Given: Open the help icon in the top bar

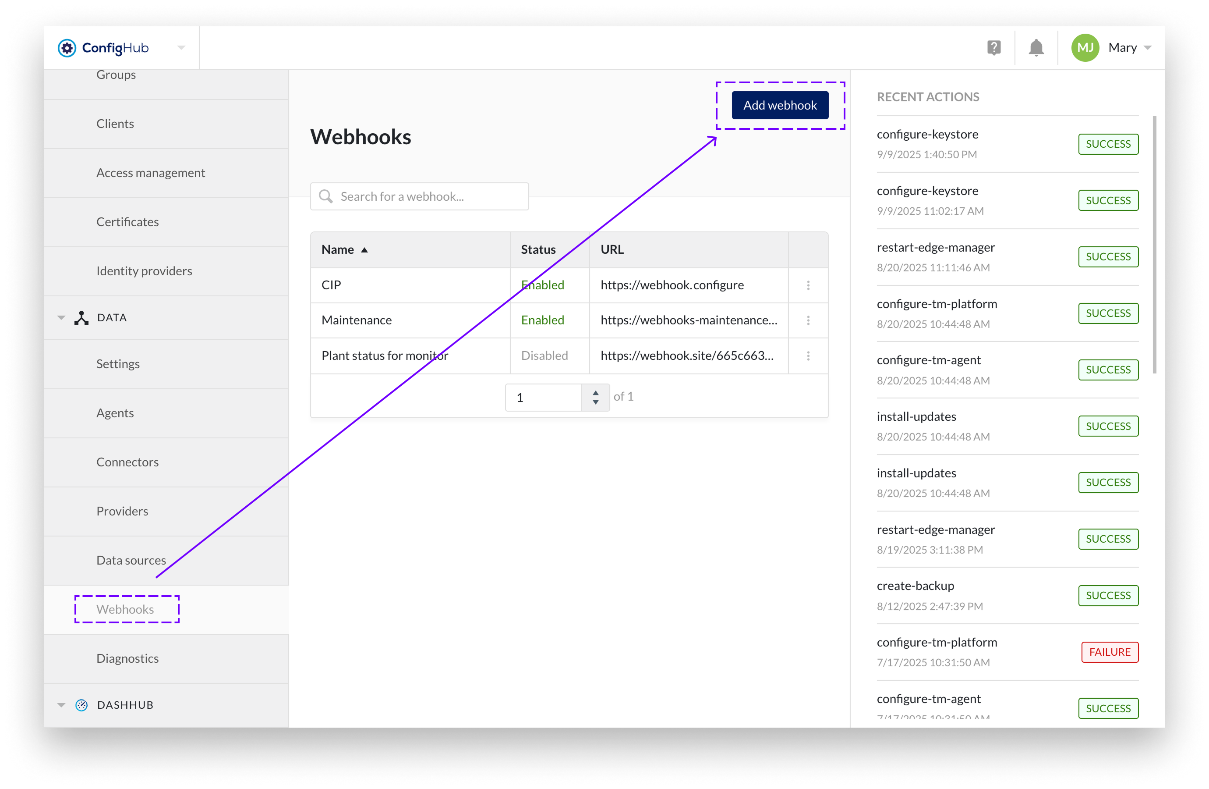Looking at the screenshot, I should 994,47.
